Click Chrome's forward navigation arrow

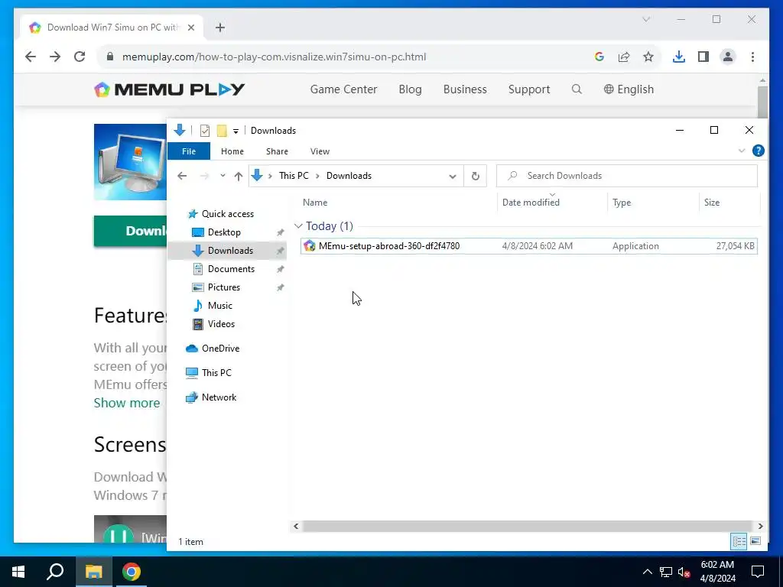pyautogui.click(x=55, y=57)
